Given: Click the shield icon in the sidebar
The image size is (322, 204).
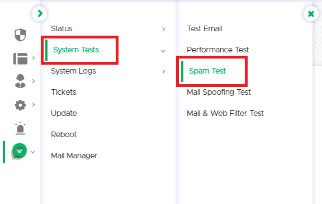Looking at the screenshot, I should tap(20, 35).
